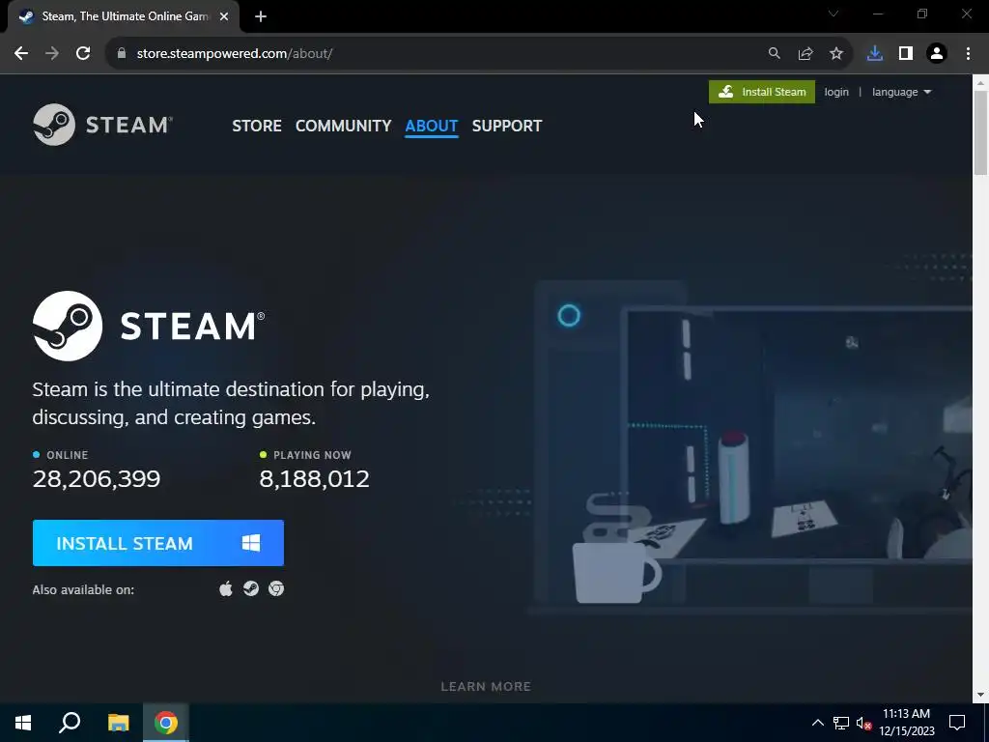
Task: Click the Chrome taskbar icon
Action: pos(166,723)
